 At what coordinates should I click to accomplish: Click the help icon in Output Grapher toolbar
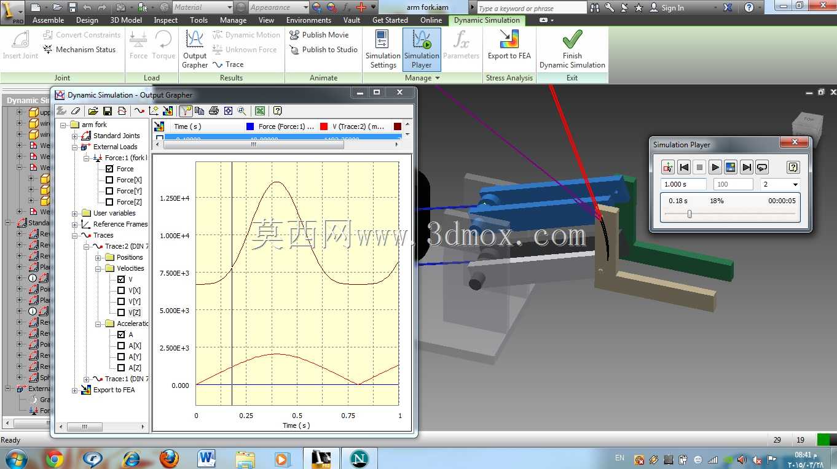[x=277, y=111]
